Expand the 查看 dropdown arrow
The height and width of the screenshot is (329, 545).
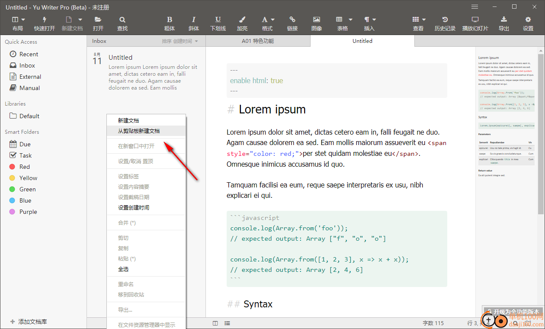[x=424, y=19]
